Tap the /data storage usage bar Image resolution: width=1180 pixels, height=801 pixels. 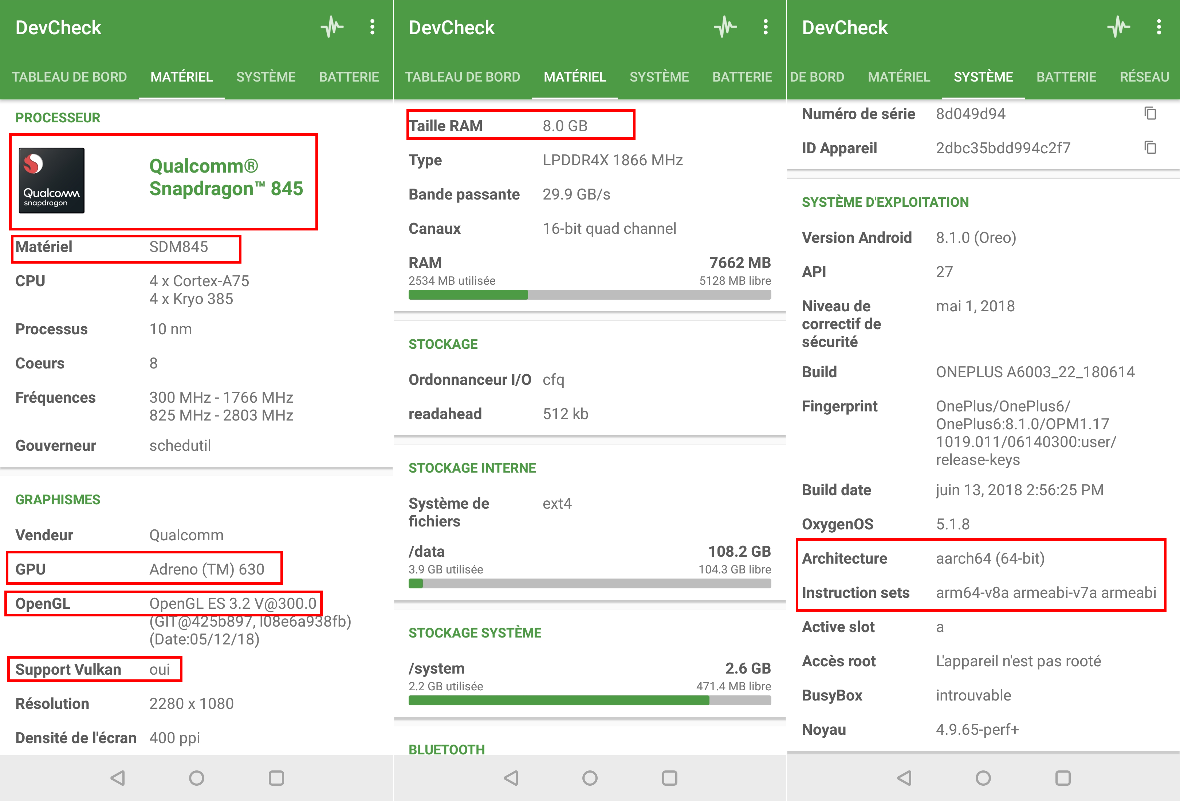click(590, 583)
